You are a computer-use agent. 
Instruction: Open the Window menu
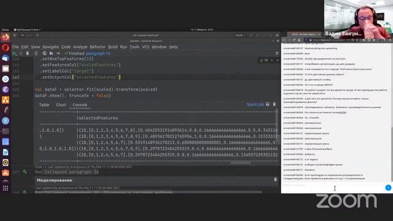[x=159, y=47]
